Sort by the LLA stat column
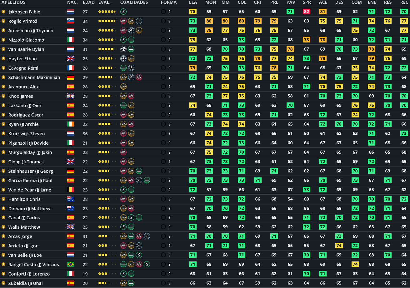The width and height of the screenshot is (410, 288). tap(193, 2)
